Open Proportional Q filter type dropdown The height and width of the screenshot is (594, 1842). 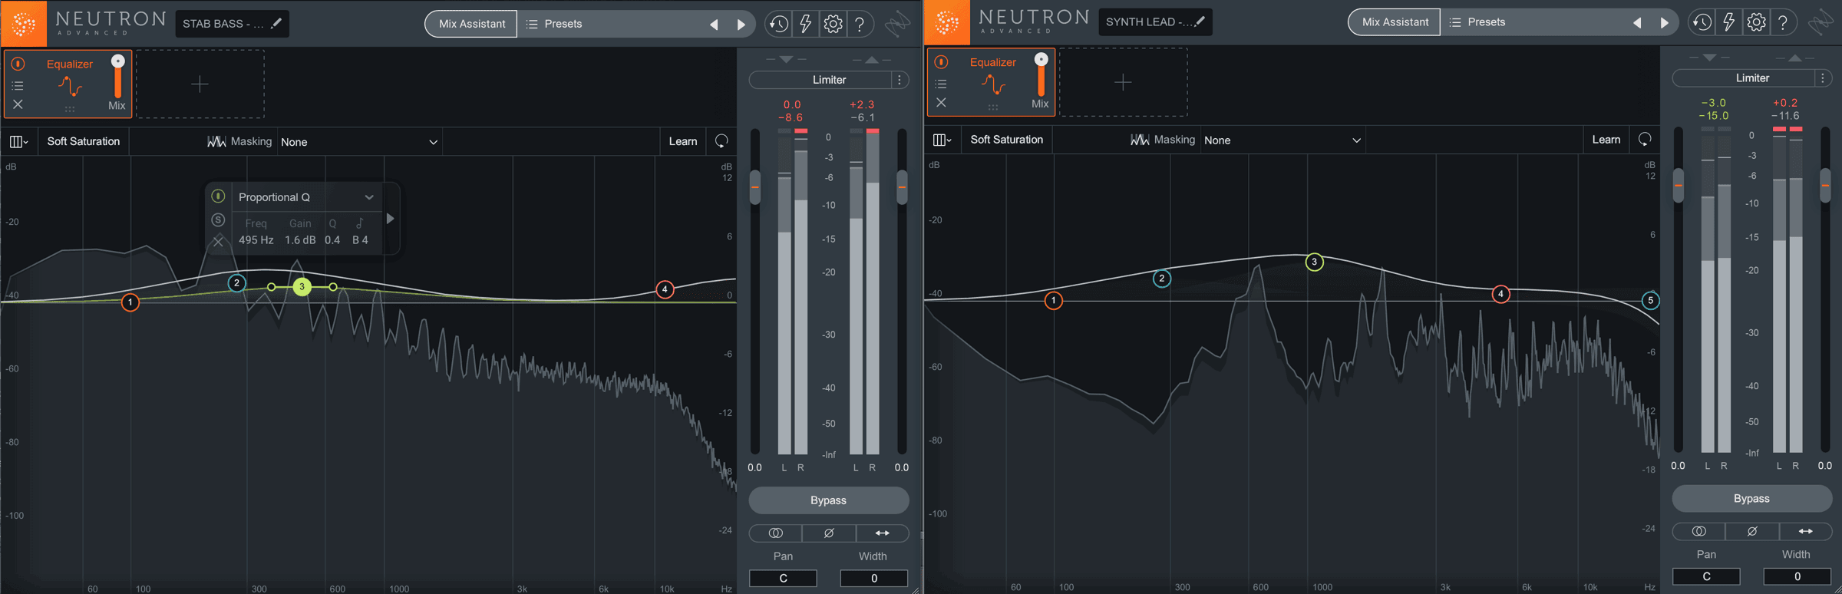[x=305, y=197]
